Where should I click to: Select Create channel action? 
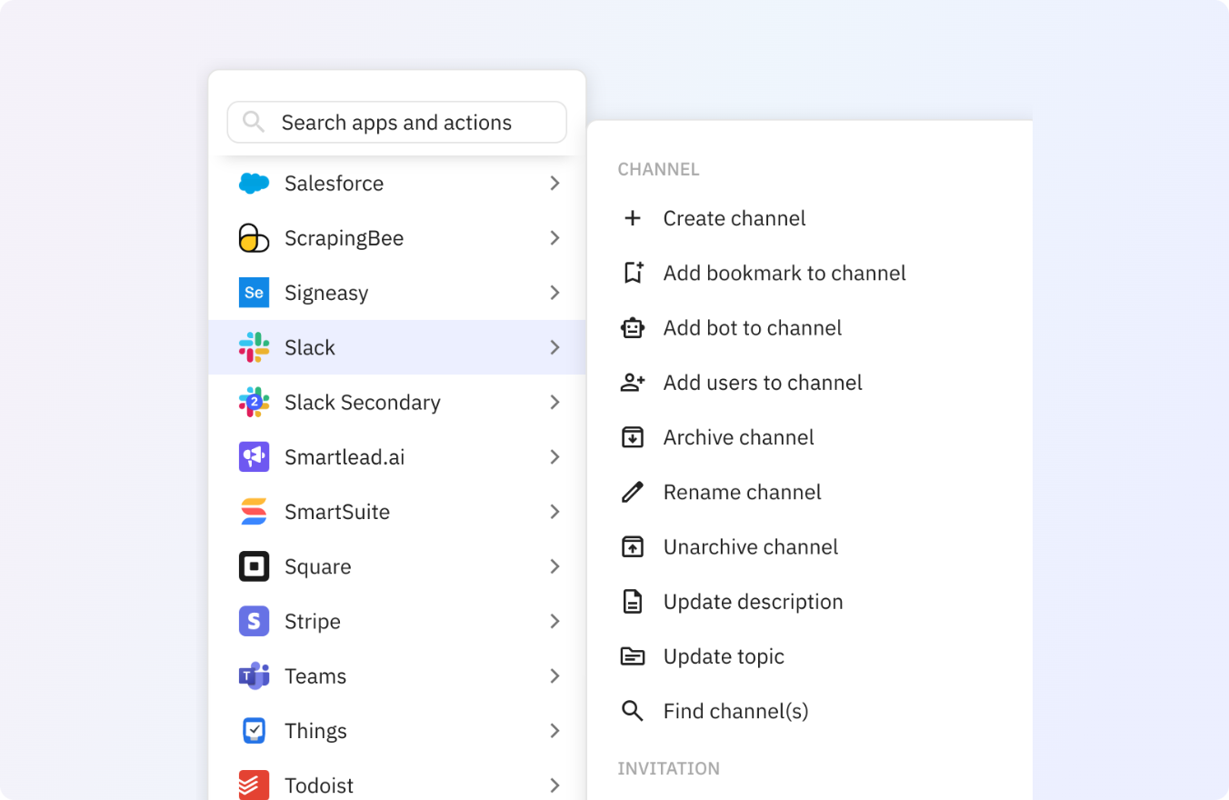810,218
